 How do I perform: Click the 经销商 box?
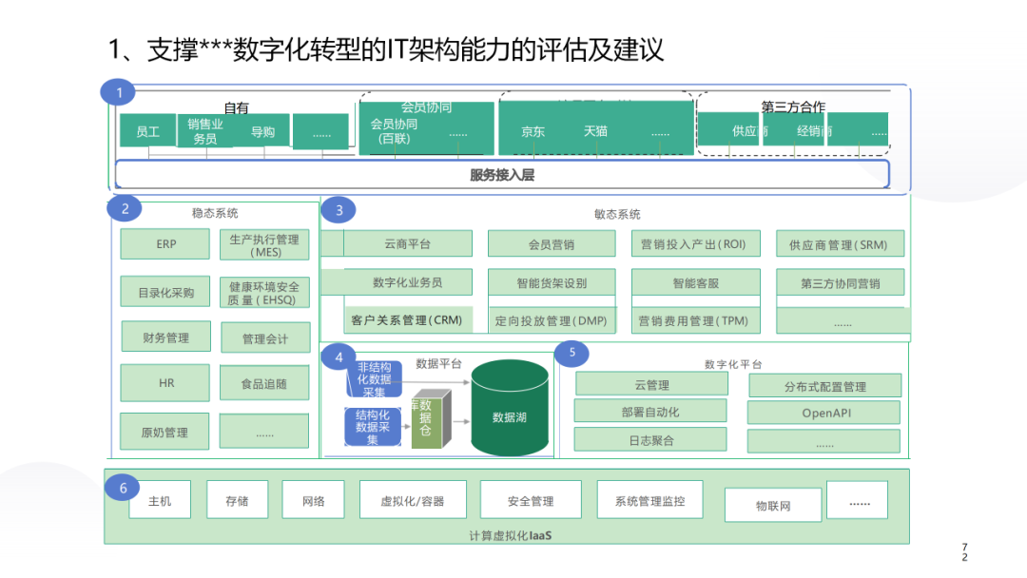point(796,129)
